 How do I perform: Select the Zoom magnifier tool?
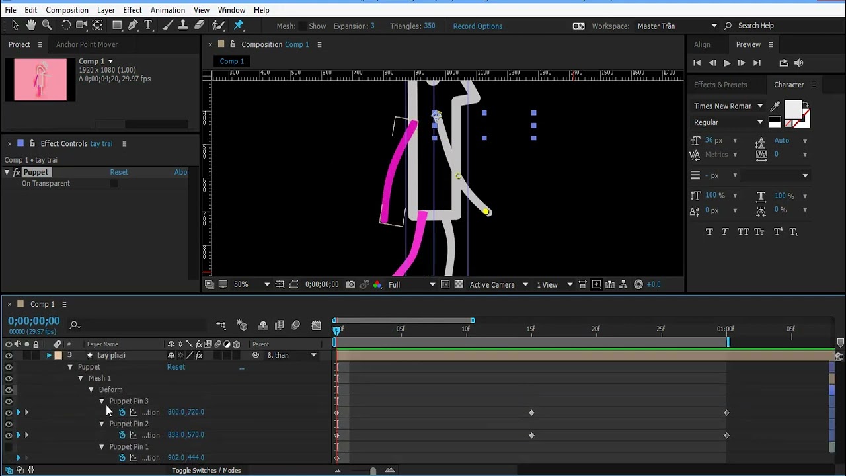pos(47,25)
